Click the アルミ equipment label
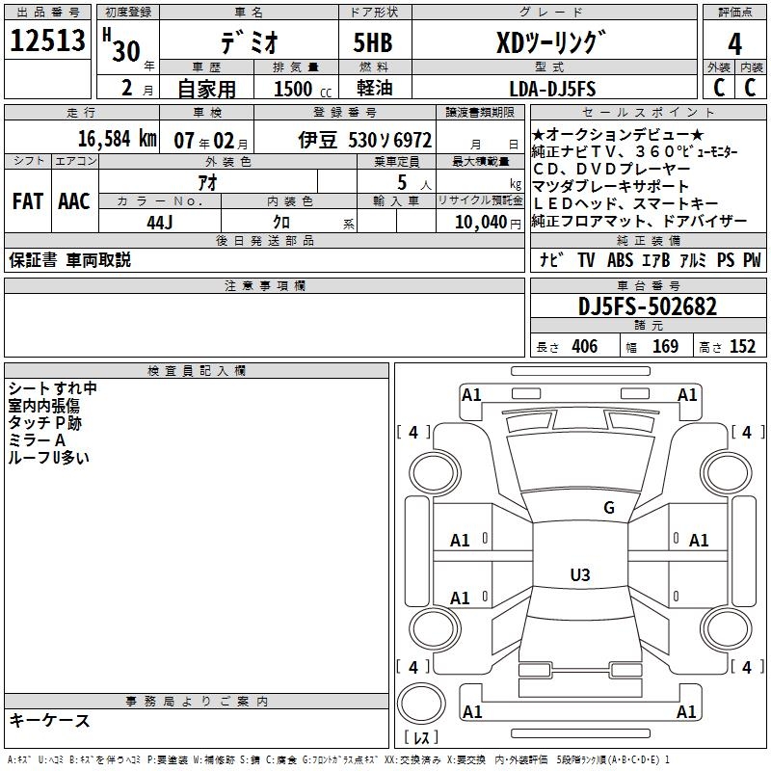771x771 pixels. click(693, 259)
